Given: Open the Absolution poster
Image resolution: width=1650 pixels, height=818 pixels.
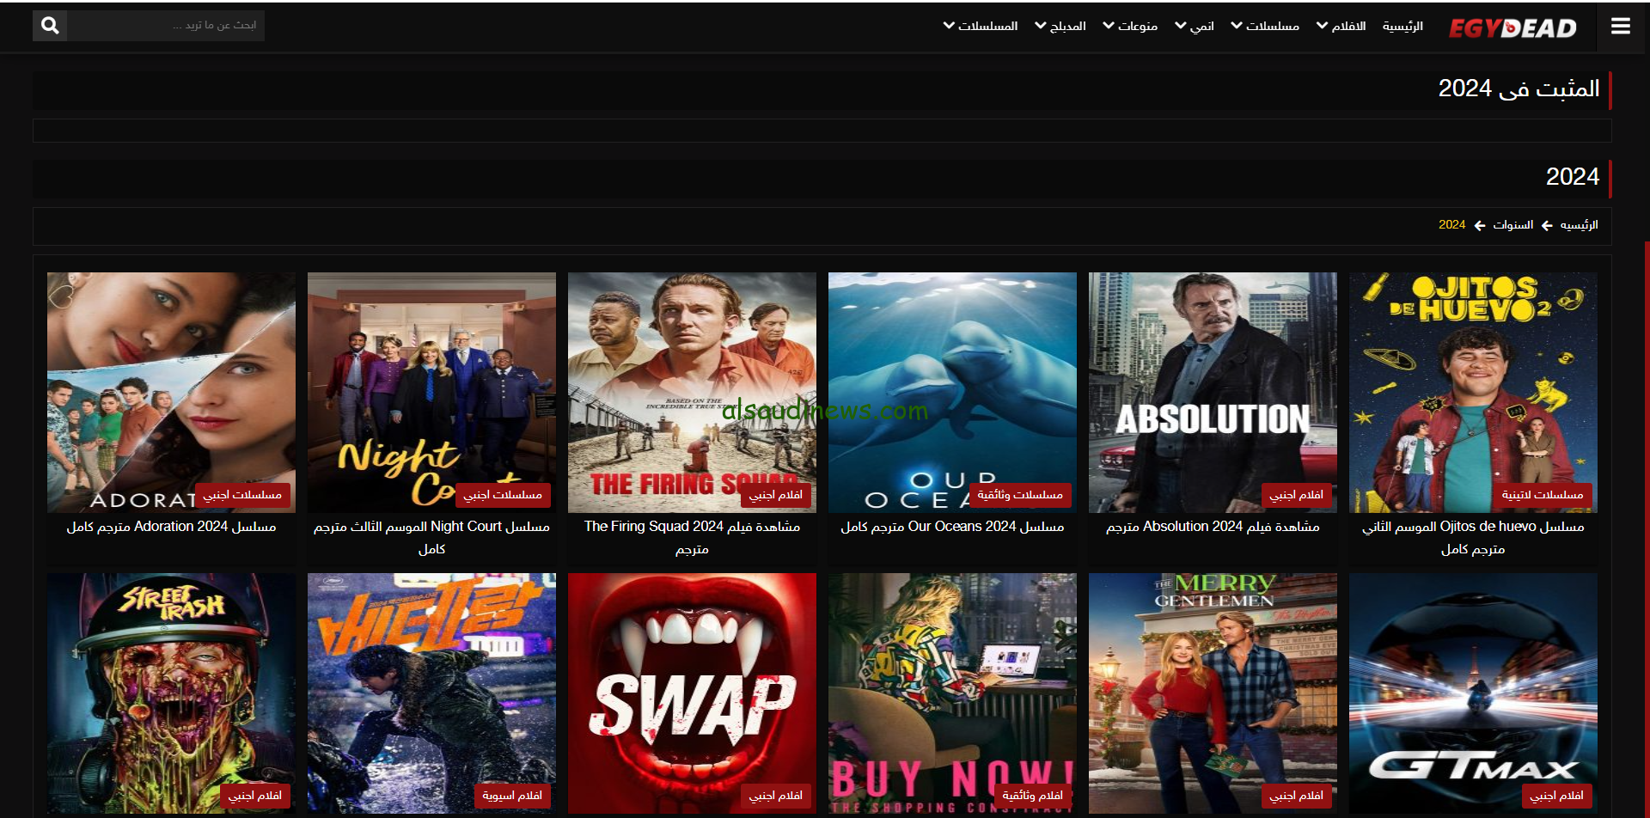Looking at the screenshot, I should click(x=1213, y=393).
